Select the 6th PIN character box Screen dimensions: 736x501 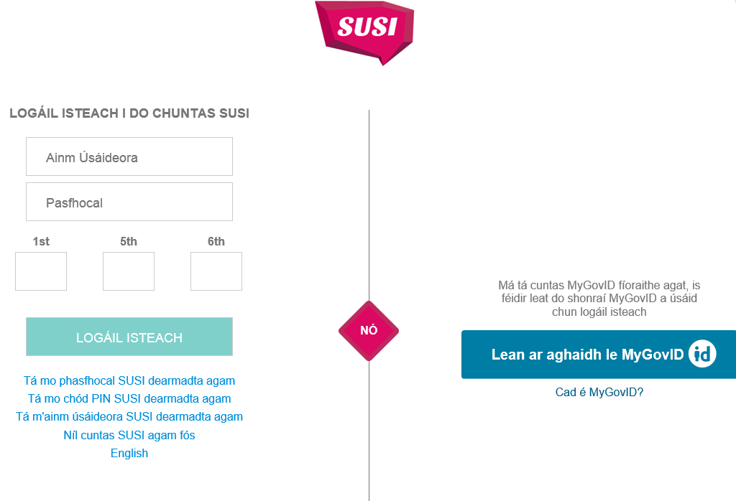coord(216,271)
